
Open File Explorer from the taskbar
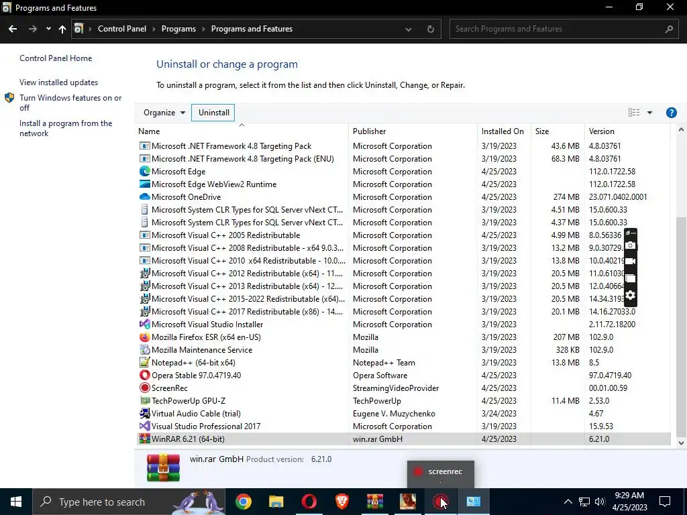276,502
